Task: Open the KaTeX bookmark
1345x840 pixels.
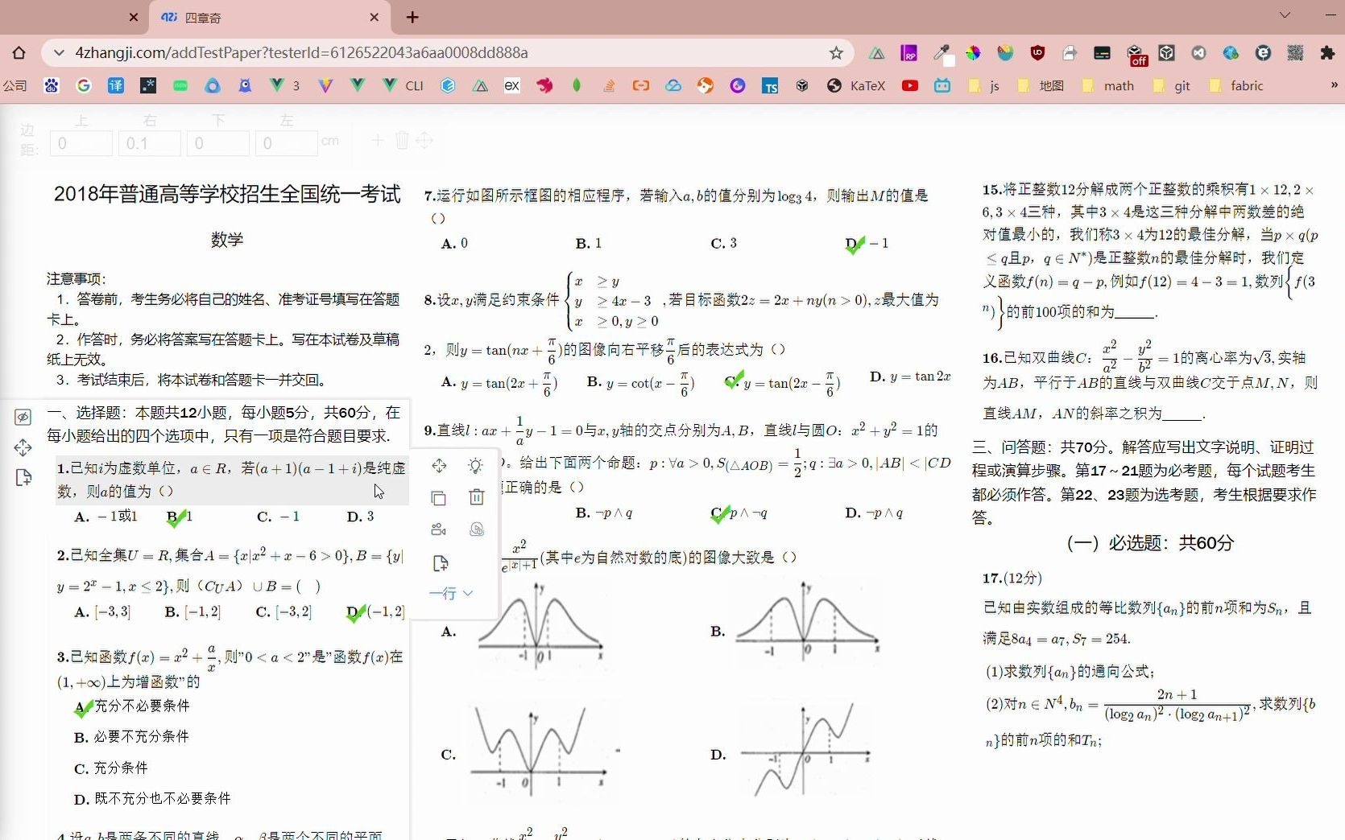Action: [x=856, y=86]
